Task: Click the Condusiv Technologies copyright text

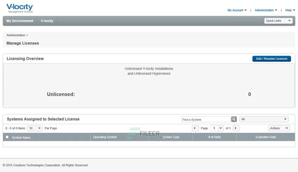Action: tap(45, 165)
